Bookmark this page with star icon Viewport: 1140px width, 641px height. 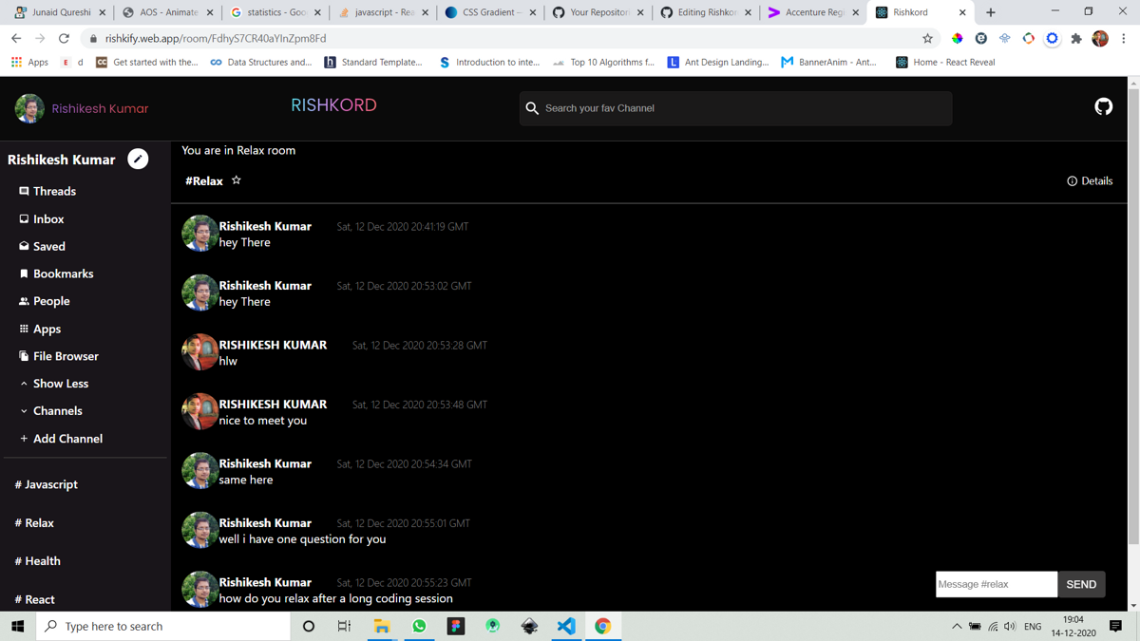[x=927, y=39]
